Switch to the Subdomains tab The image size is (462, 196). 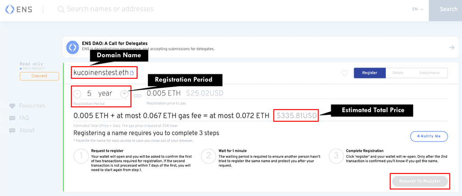tap(430, 73)
